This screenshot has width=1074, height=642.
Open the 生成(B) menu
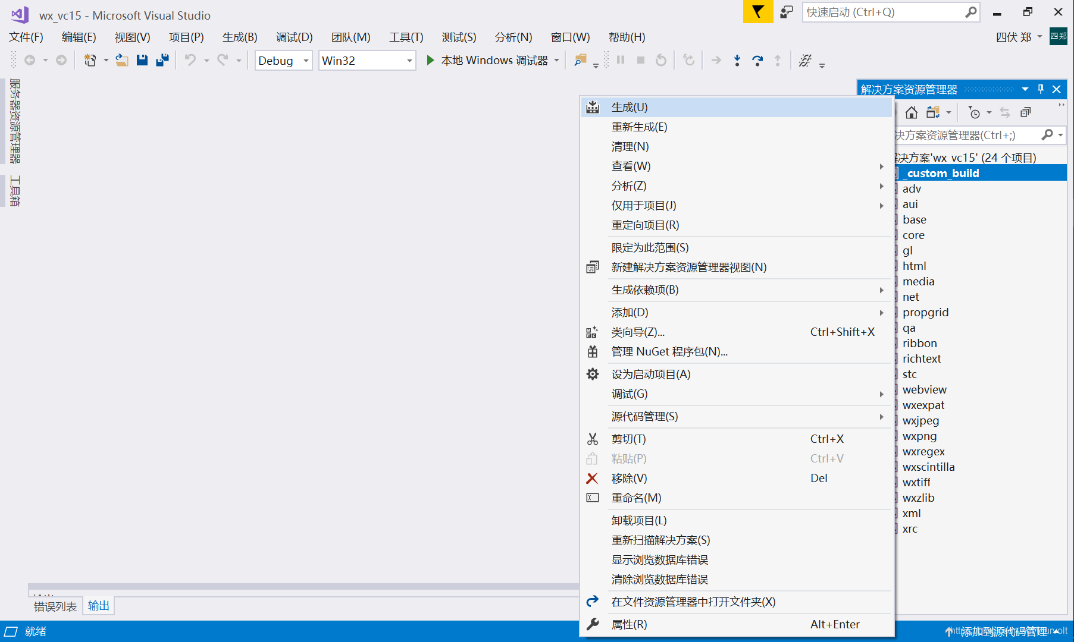point(239,37)
